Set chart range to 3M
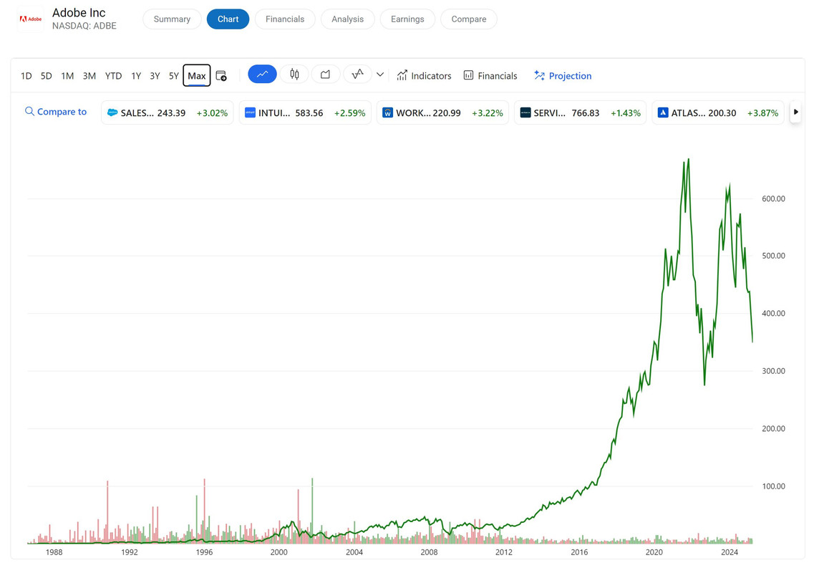814x573 pixels. (x=89, y=76)
